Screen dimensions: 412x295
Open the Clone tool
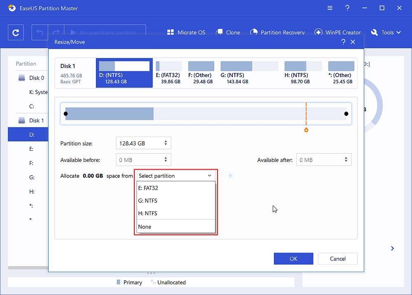pyautogui.click(x=228, y=32)
